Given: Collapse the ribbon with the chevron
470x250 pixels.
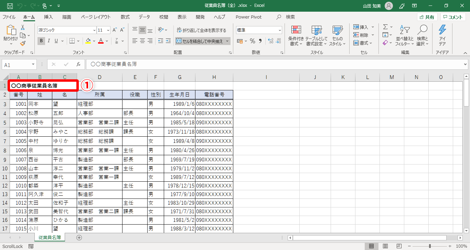Looking at the screenshot, I should (x=465, y=53).
